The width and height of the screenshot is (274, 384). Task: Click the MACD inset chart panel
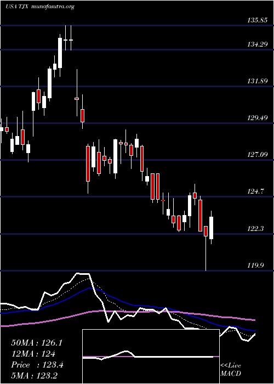[151, 357]
